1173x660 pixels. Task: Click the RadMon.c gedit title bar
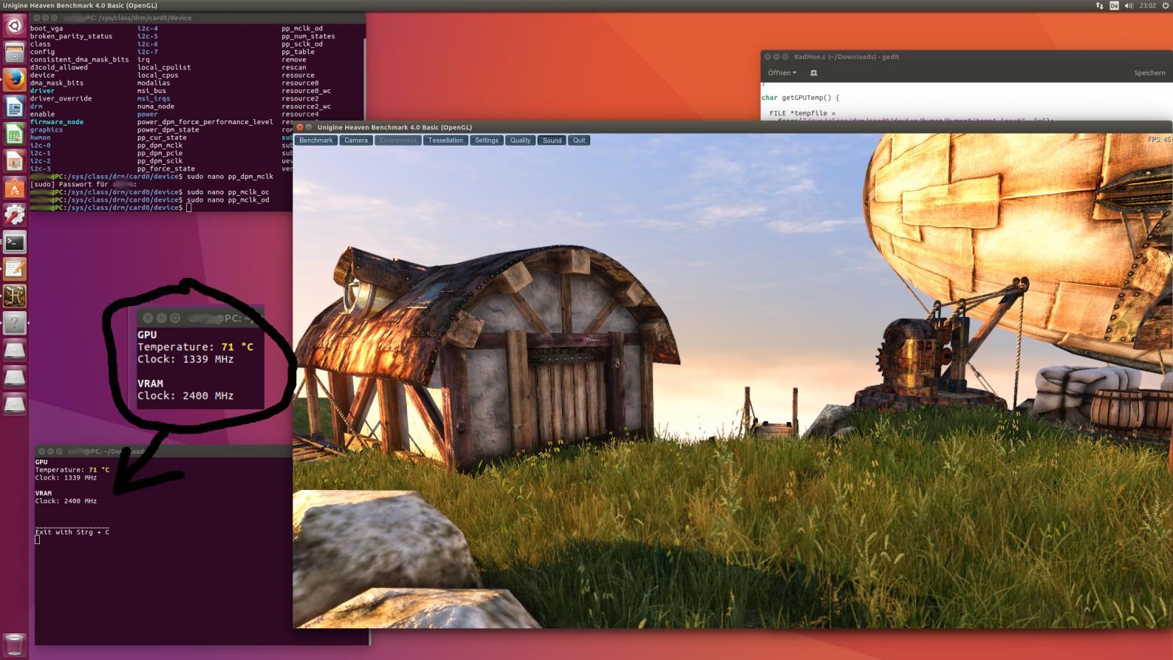tap(966, 56)
